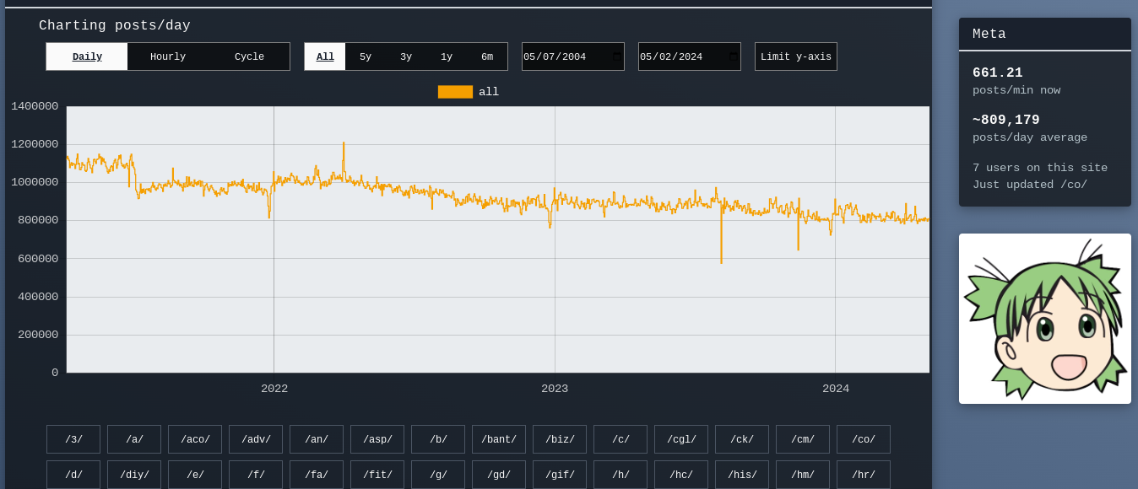Image resolution: width=1138 pixels, height=489 pixels.
Task: Click the 2023 x-axis label
Action: click(x=555, y=389)
